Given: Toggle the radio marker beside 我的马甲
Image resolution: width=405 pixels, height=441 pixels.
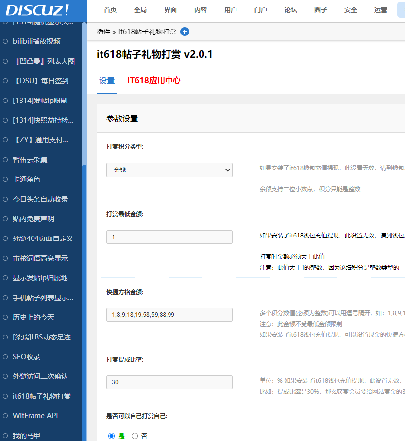Looking at the screenshot, I should coord(4,435).
